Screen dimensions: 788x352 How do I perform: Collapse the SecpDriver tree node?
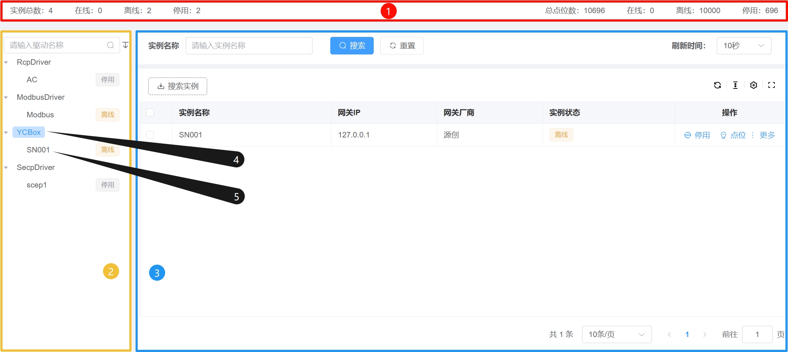coord(6,168)
